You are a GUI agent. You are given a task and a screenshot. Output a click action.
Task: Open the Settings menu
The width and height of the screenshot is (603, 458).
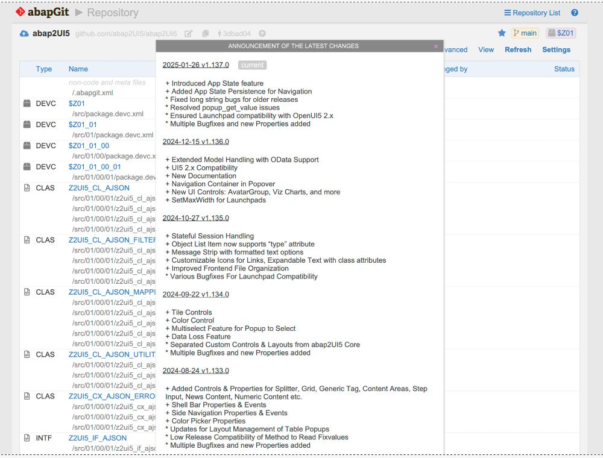556,49
